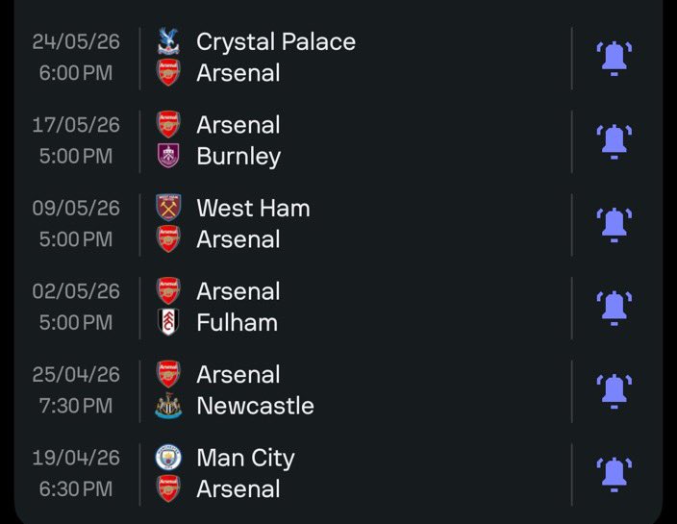The image size is (677, 524).
Task: Tap the bell icon for Fulham match
Action: 614,307
